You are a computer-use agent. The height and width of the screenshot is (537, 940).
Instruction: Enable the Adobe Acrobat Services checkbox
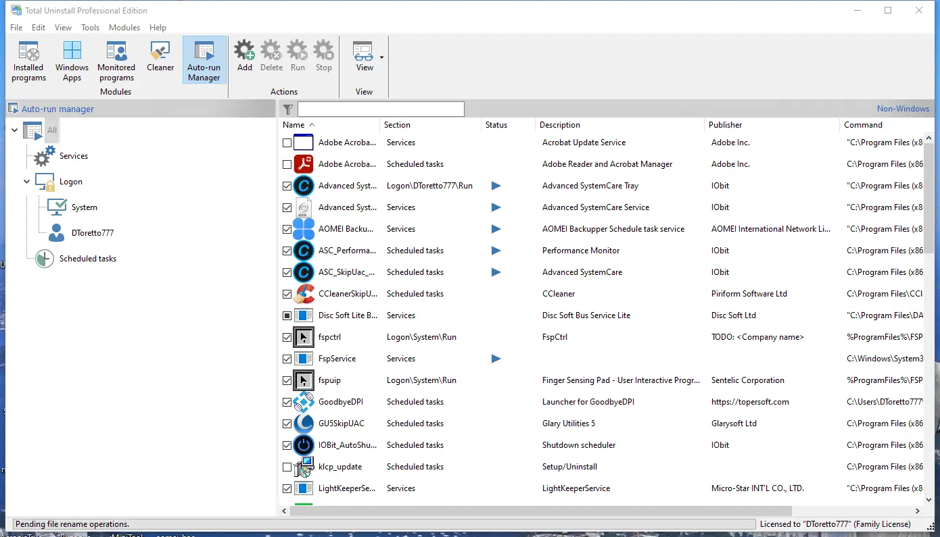point(287,143)
